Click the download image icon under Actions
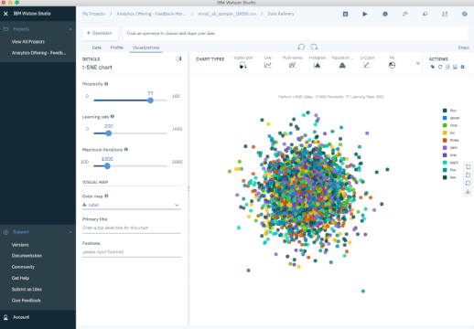This screenshot has height=329, width=474. click(x=455, y=67)
